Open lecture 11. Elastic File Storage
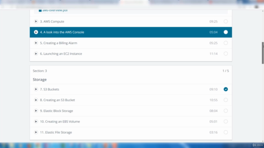The height and width of the screenshot is (148, 264). click(56, 132)
